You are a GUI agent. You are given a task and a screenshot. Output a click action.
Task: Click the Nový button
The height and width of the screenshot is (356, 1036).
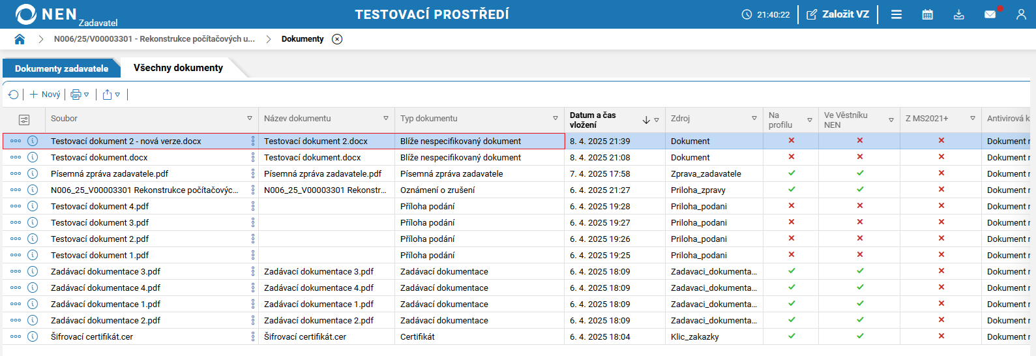coord(45,95)
